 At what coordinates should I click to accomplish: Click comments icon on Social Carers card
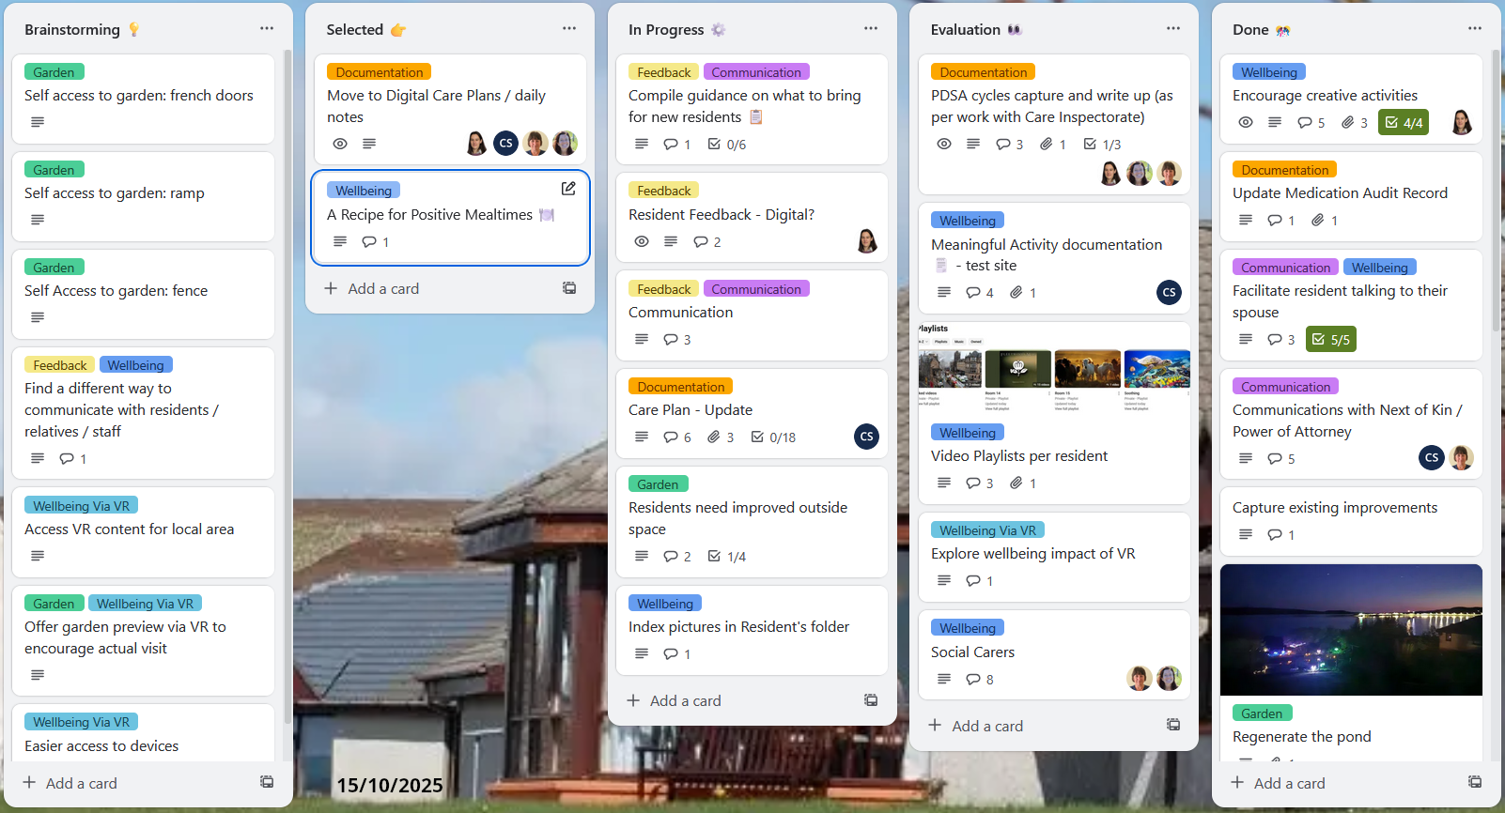[x=973, y=680]
